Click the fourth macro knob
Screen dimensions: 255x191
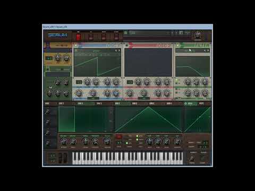click(x=48, y=143)
